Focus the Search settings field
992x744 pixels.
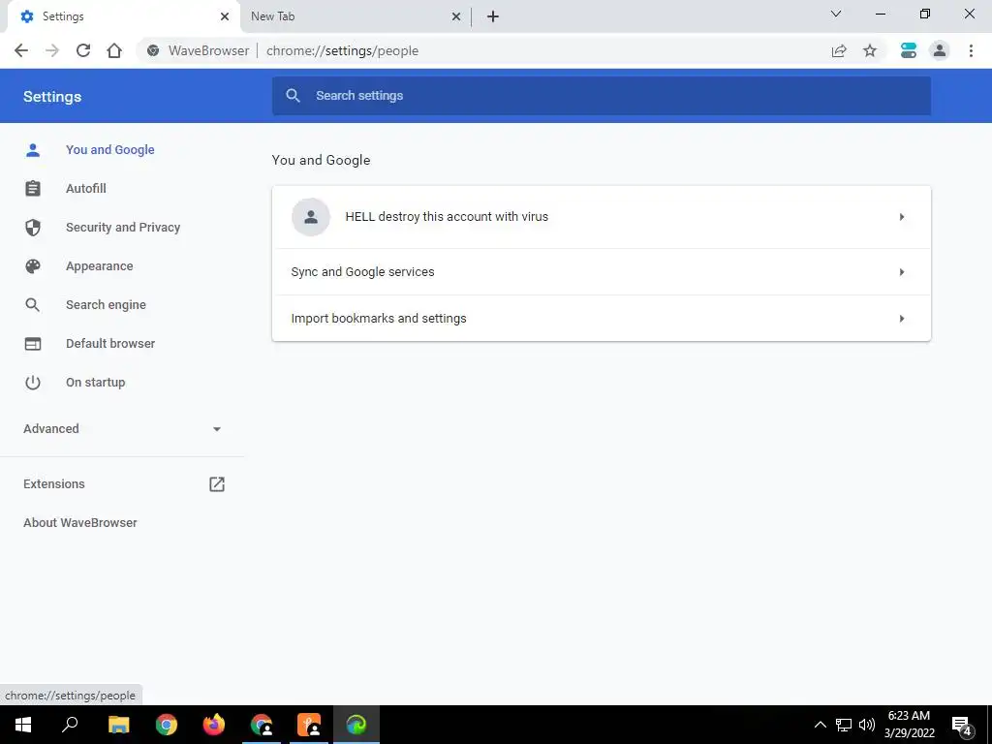(x=601, y=96)
